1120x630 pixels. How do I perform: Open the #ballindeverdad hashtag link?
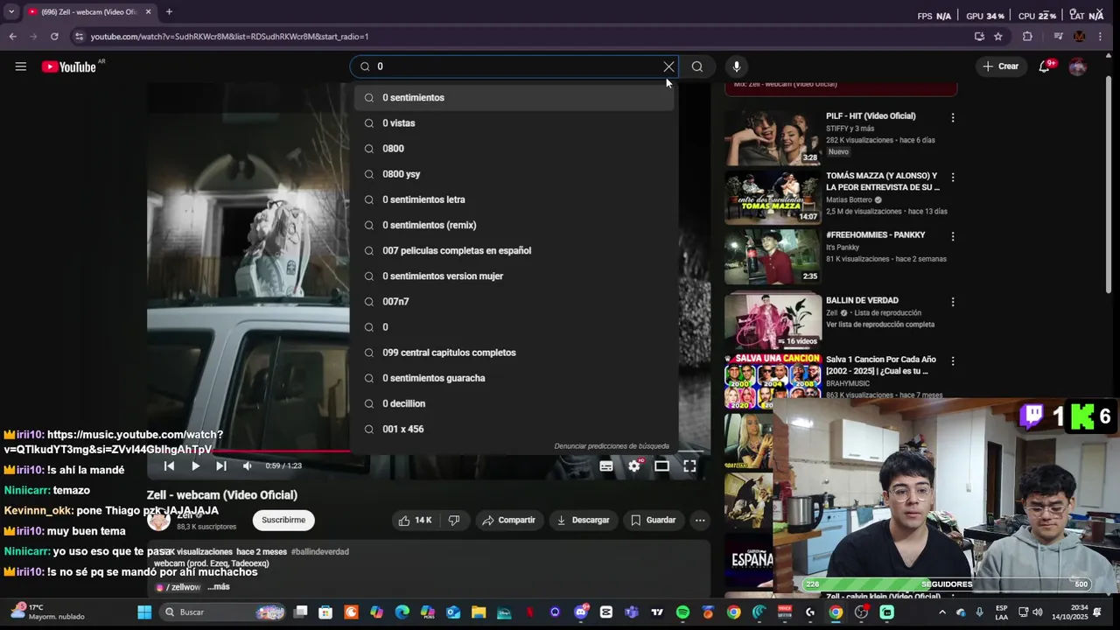click(x=320, y=552)
